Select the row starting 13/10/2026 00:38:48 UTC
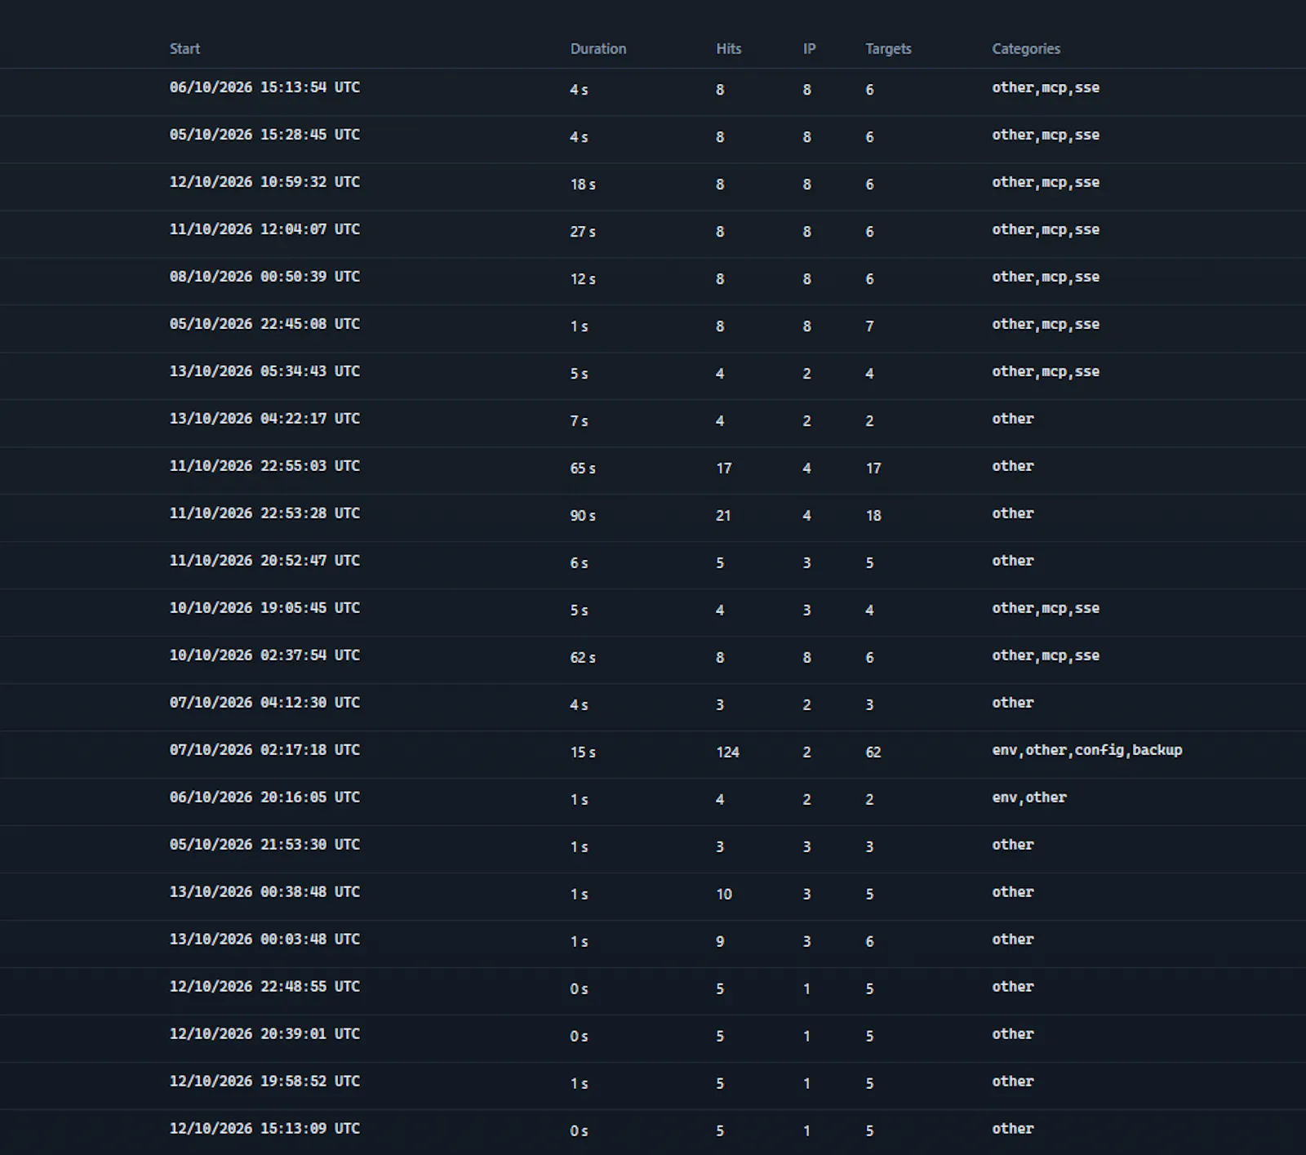Screen dimensions: 1306x1155 point(653,897)
